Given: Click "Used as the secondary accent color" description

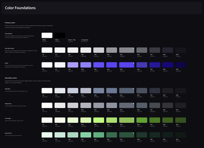Looking at the screenshot, I should click(x=14, y=121).
